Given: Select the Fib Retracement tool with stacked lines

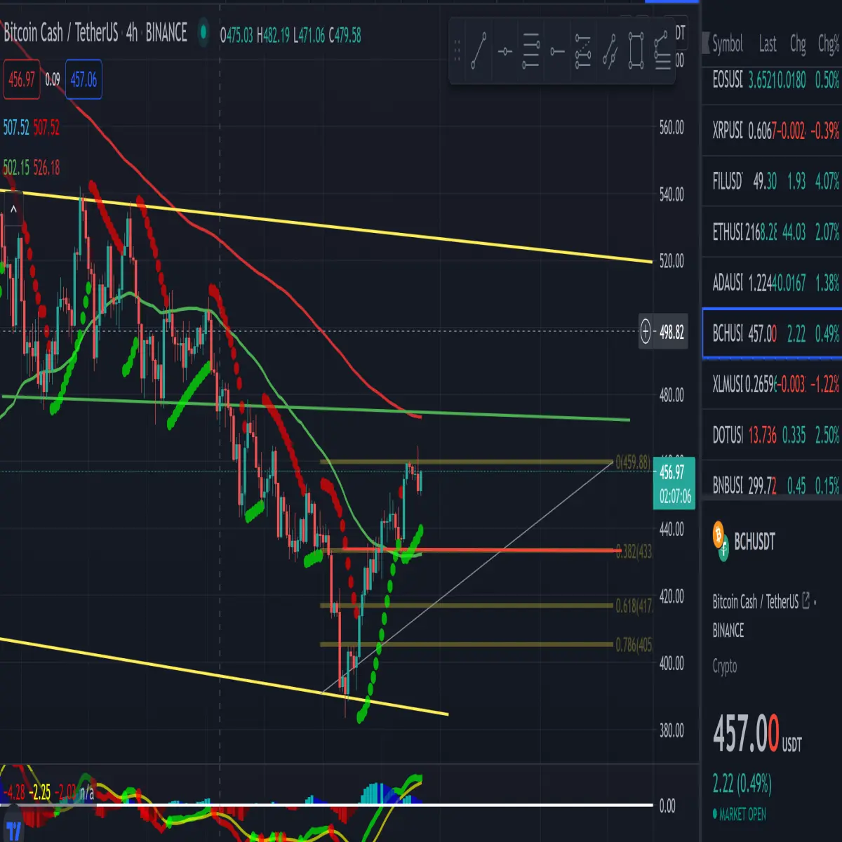Looking at the screenshot, I should point(531,51).
